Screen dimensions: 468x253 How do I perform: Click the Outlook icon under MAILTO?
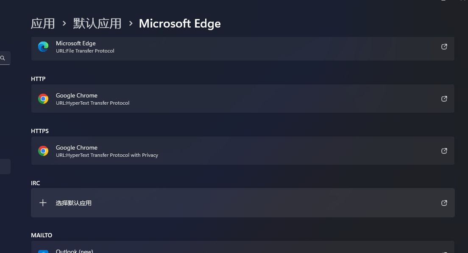click(x=43, y=251)
